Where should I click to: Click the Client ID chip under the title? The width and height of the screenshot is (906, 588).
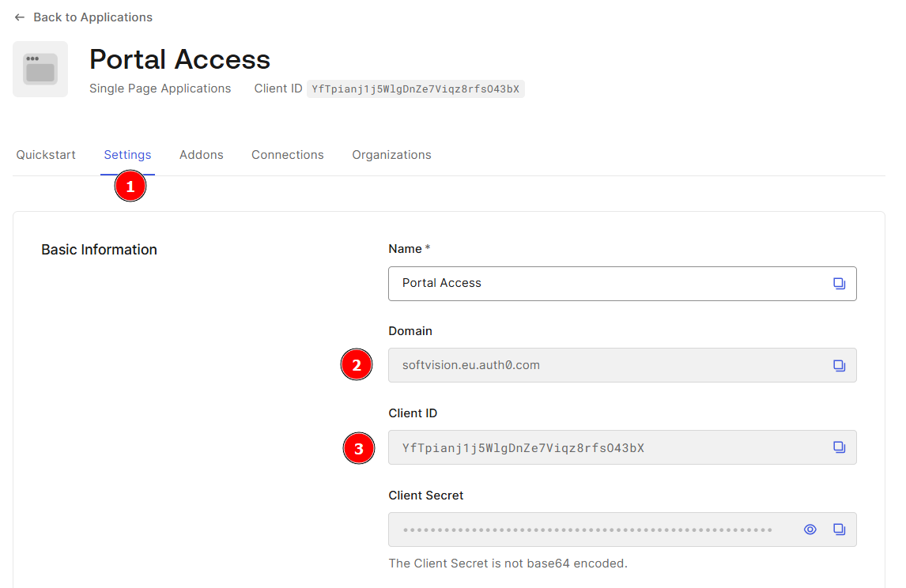point(415,89)
